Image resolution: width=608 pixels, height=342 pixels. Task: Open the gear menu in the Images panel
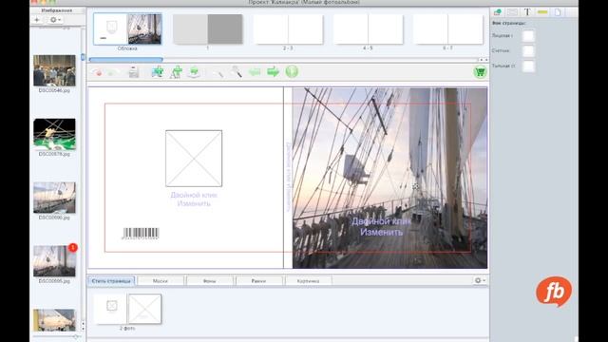(x=55, y=20)
